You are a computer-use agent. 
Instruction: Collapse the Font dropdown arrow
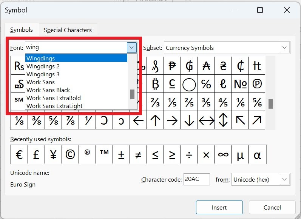[132, 48]
